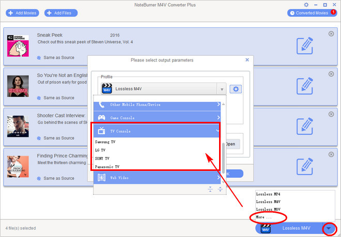Expand Other Mobile Phone/Device category
The width and height of the screenshot is (341, 237).
pos(157,105)
